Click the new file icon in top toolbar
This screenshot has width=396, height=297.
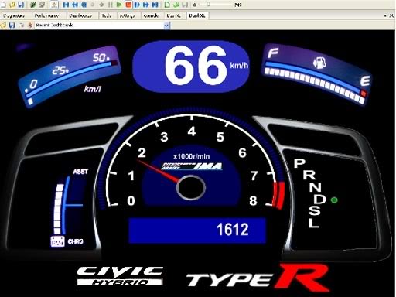pyautogui.click(x=3, y=5)
